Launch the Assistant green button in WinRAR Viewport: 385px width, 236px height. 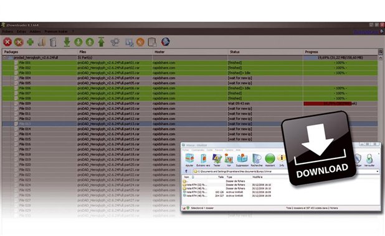pyautogui.click(x=270, y=160)
